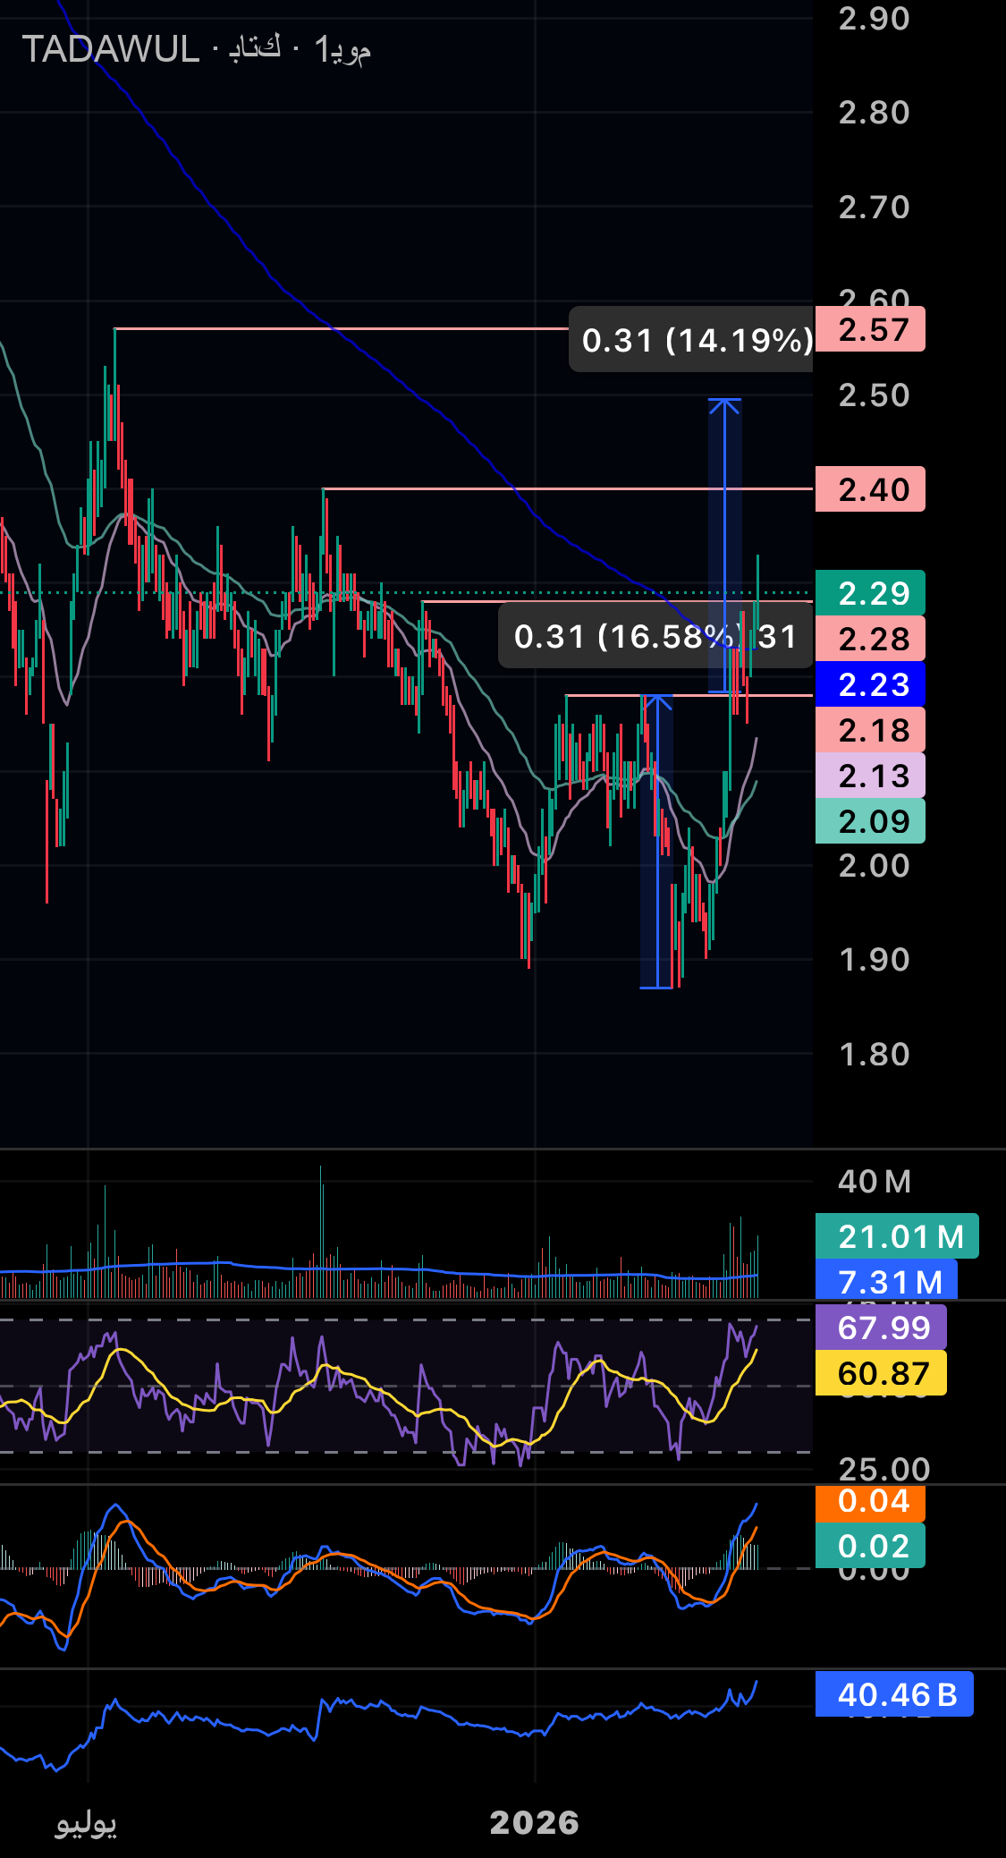Select the purple 67.99 RSI value label
Viewport: 1006px width, 1858px height.
pyautogui.click(x=881, y=1328)
